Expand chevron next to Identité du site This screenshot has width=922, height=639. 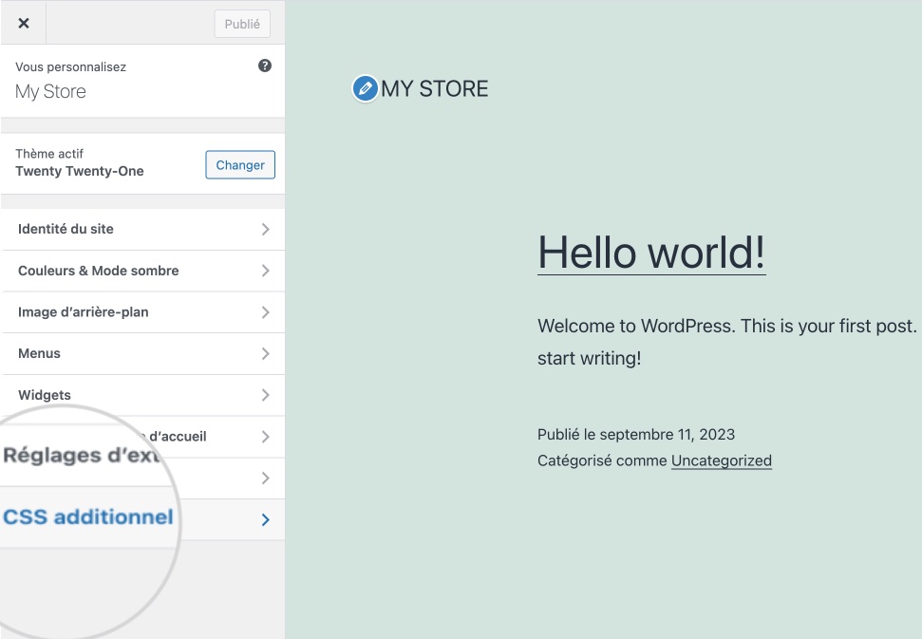(x=265, y=229)
